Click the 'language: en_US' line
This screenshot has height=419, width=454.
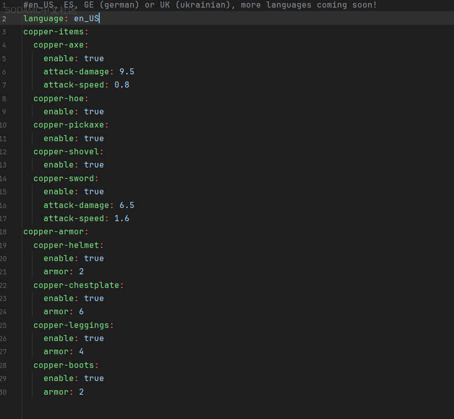pyautogui.click(x=61, y=19)
